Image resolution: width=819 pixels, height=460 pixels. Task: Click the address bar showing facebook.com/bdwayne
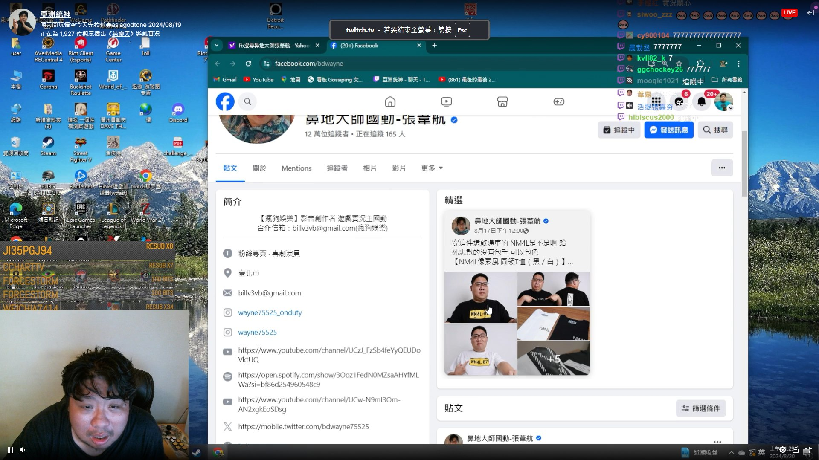click(x=384, y=64)
